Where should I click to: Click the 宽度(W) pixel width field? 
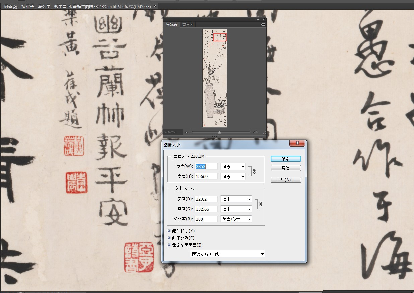(x=206, y=166)
